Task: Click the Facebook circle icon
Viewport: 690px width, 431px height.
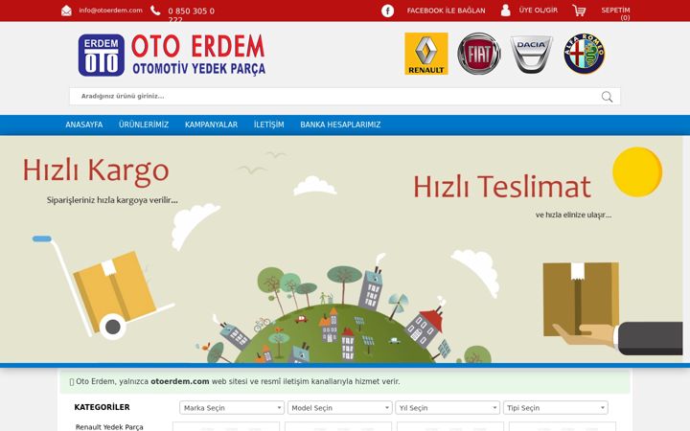Action: click(388, 11)
